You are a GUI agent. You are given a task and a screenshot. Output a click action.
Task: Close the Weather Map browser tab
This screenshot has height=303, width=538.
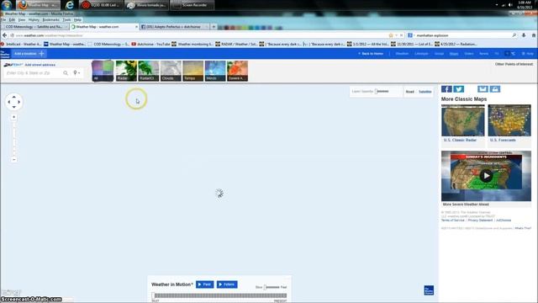coord(136,26)
